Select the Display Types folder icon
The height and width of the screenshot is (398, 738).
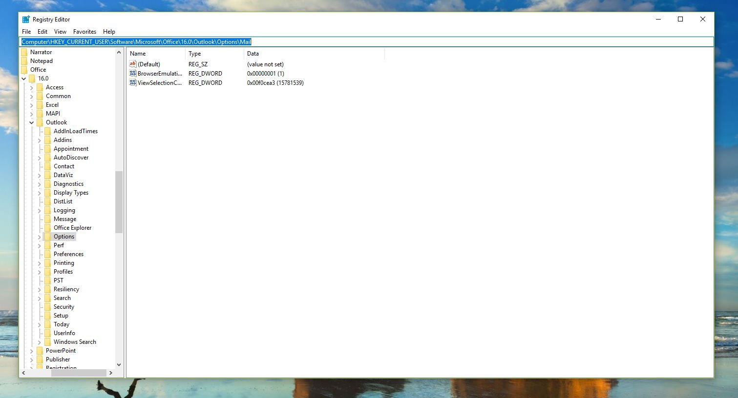click(47, 193)
